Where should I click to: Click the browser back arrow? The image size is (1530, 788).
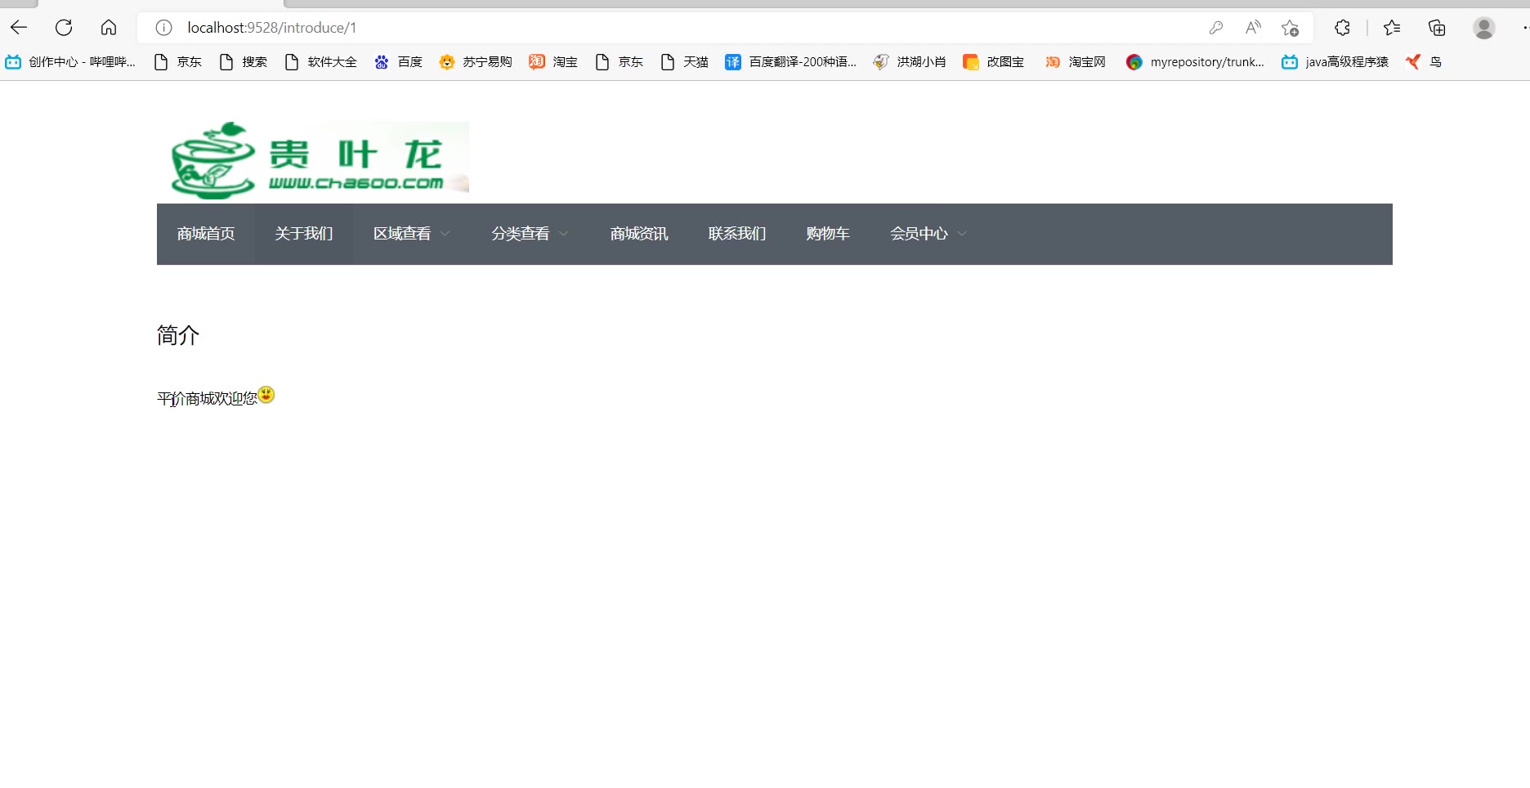(x=19, y=28)
